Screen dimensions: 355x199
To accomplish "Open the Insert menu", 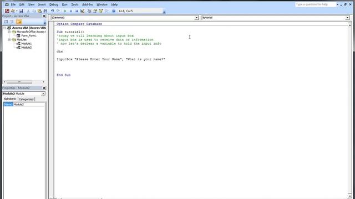I will tap(42, 4).
